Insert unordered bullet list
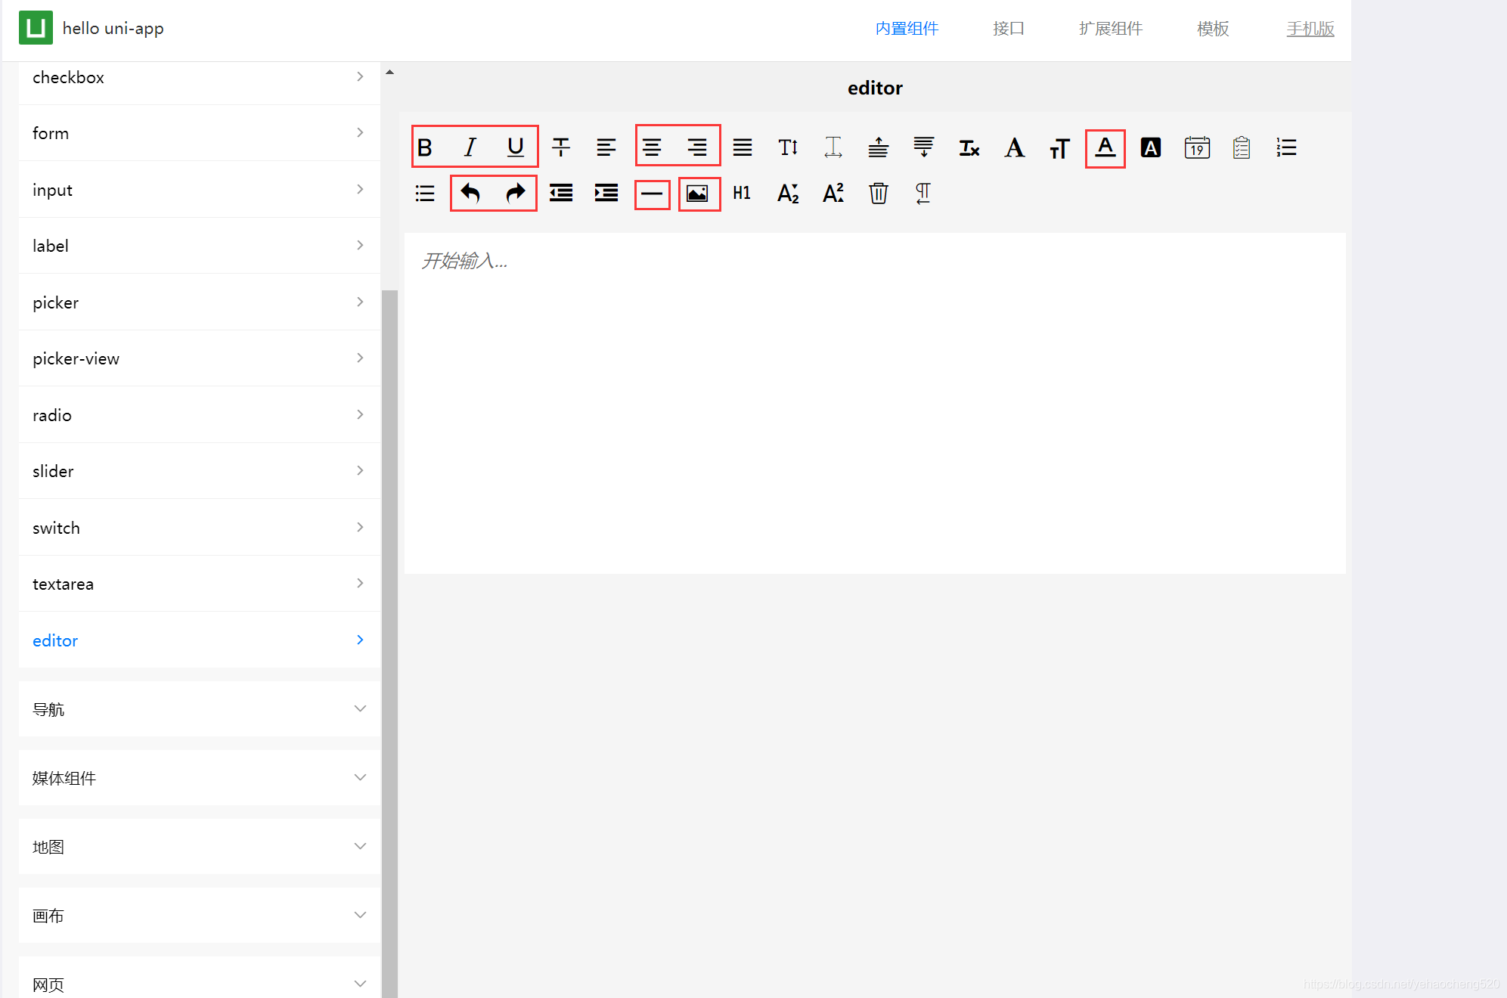Image resolution: width=1507 pixels, height=998 pixels. 425,194
